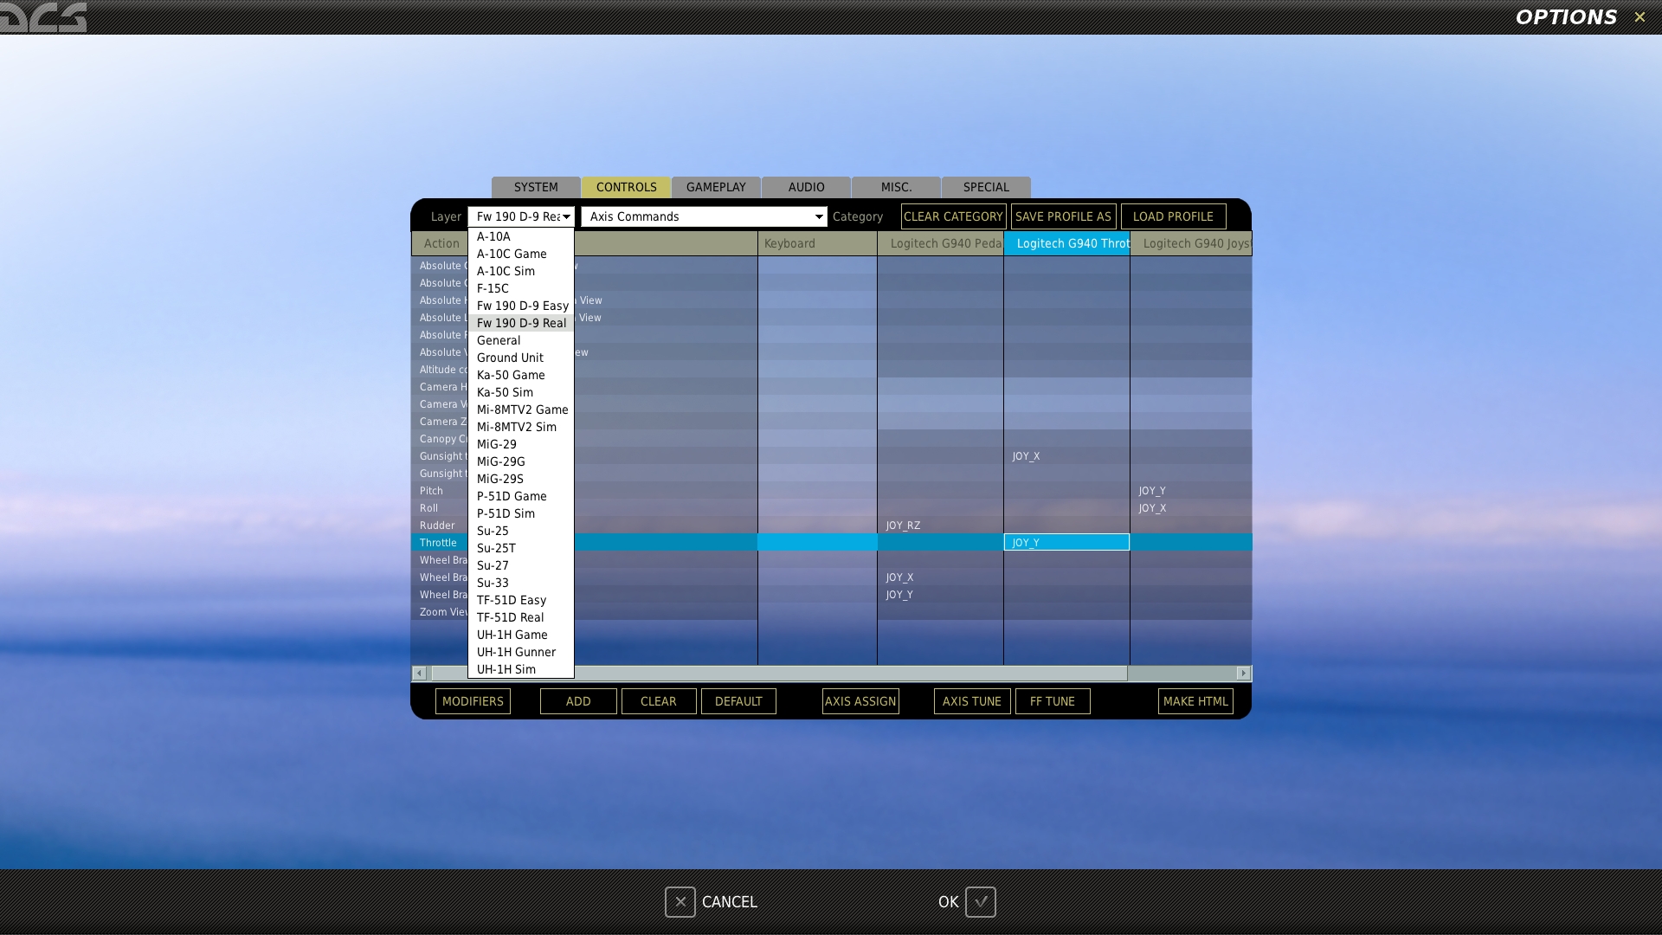Click JOY_X cell in Roll row
The image size is (1662, 935).
point(1191,508)
